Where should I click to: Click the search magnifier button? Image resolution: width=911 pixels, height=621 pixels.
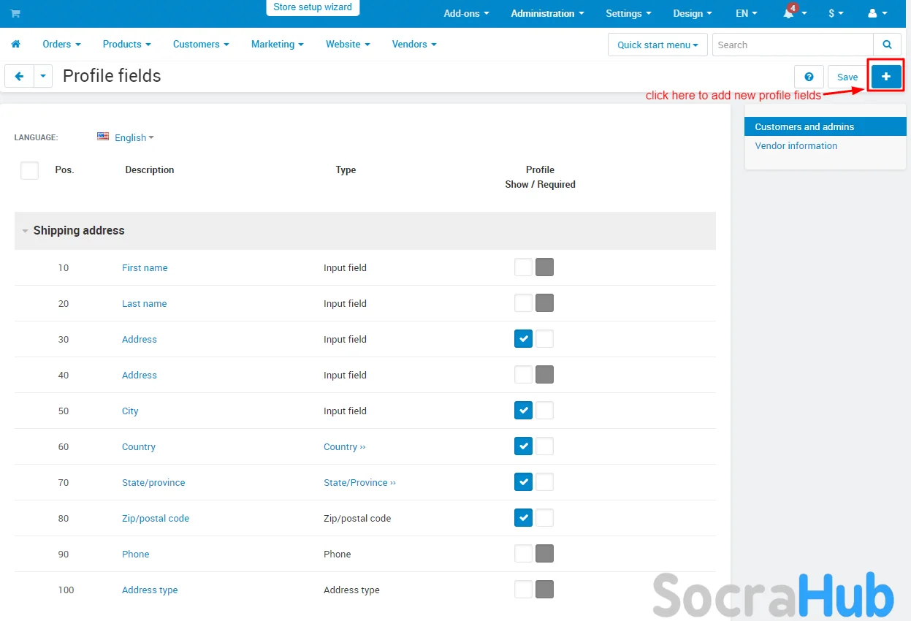887,45
